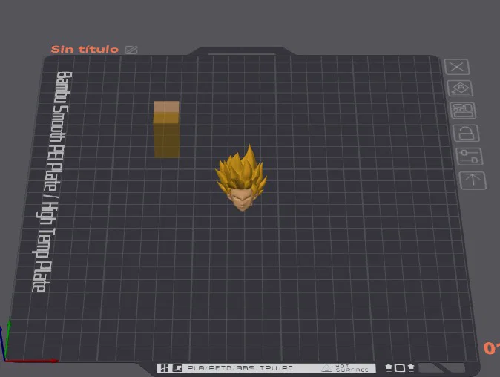Click the auto-orient icon on plate toolbar
This screenshot has height=377, width=500.
coord(460,88)
